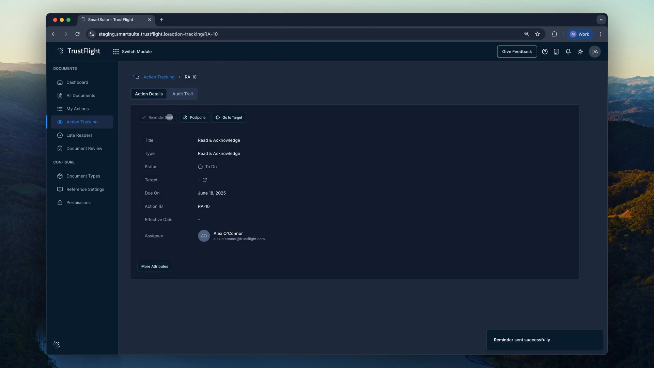
Task: Click the building organization icon in header
Action: click(556, 52)
